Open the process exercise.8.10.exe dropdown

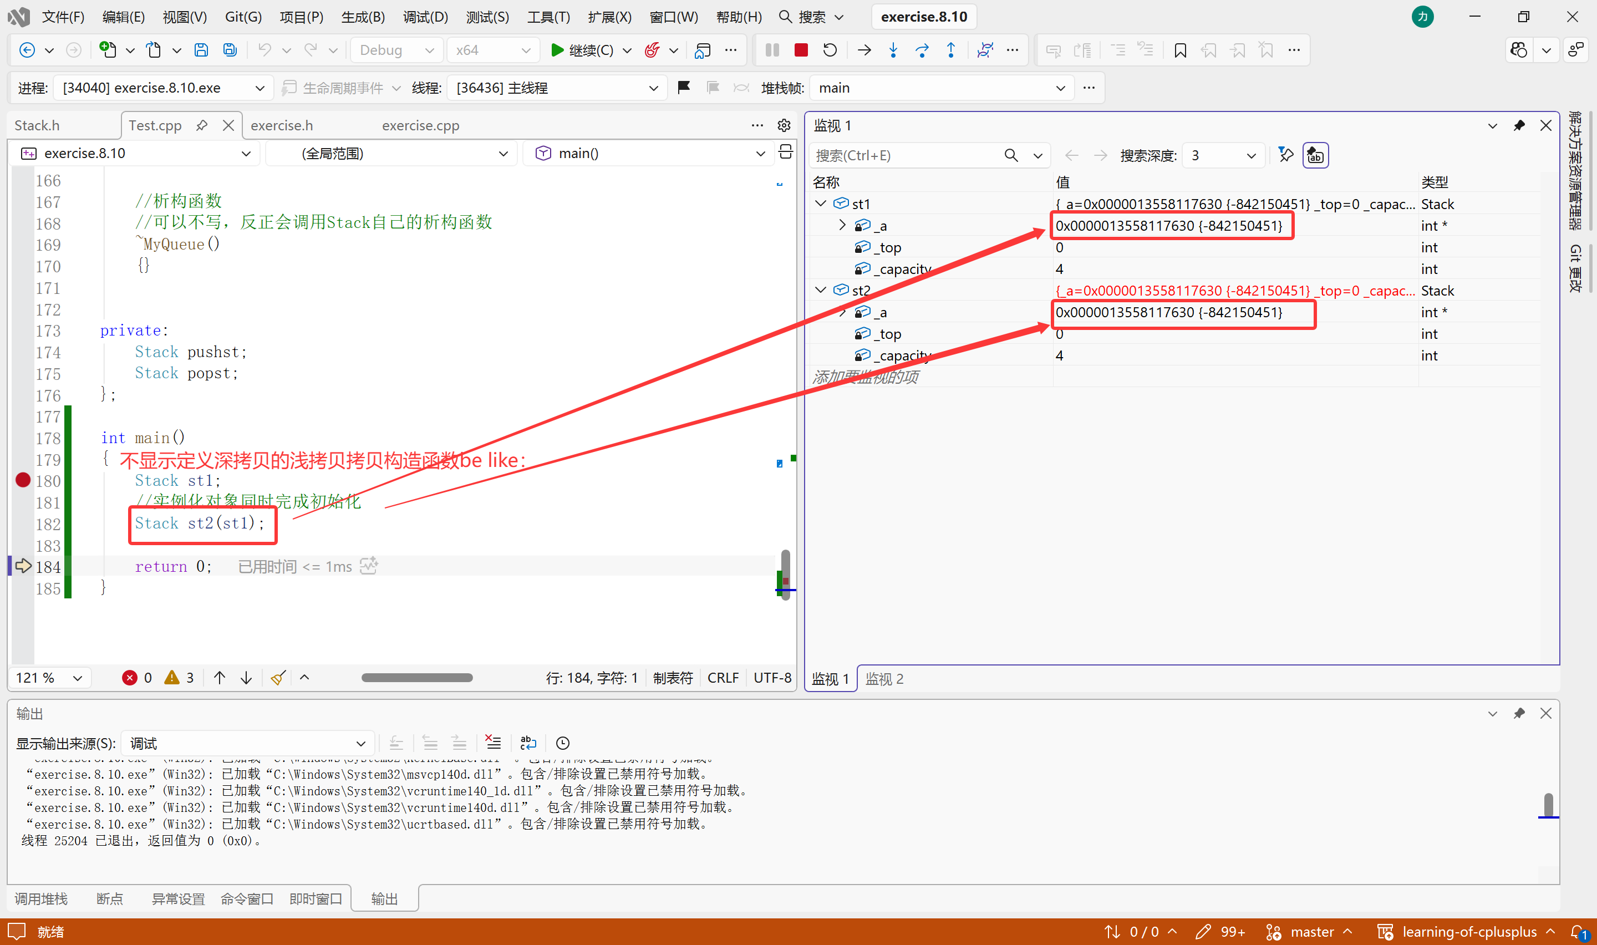164,88
